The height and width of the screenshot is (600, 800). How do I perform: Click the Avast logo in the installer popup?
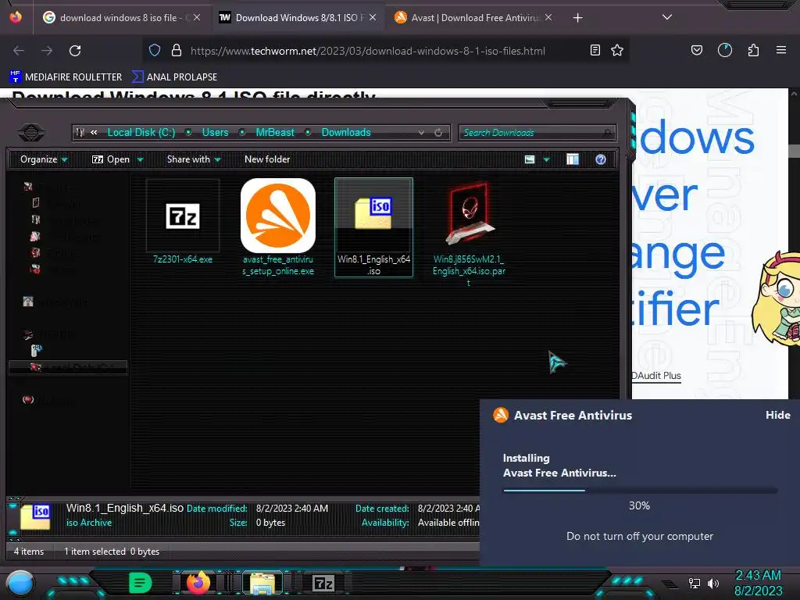coord(501,416)
